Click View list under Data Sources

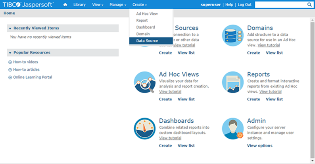[186, 53]
